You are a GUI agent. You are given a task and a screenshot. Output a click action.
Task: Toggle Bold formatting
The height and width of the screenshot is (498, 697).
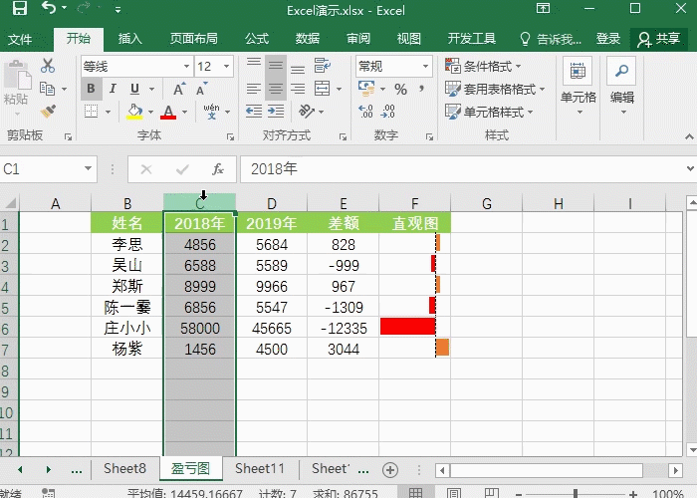(91, 89)
